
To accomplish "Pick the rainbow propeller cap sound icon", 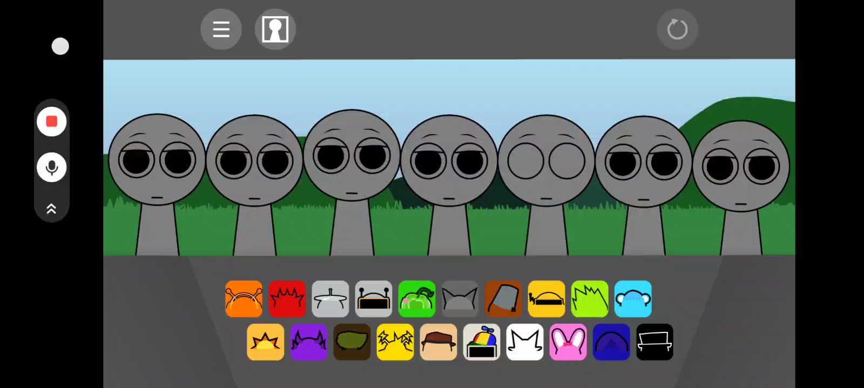I will pyautogui.click(x=481, y=342).
